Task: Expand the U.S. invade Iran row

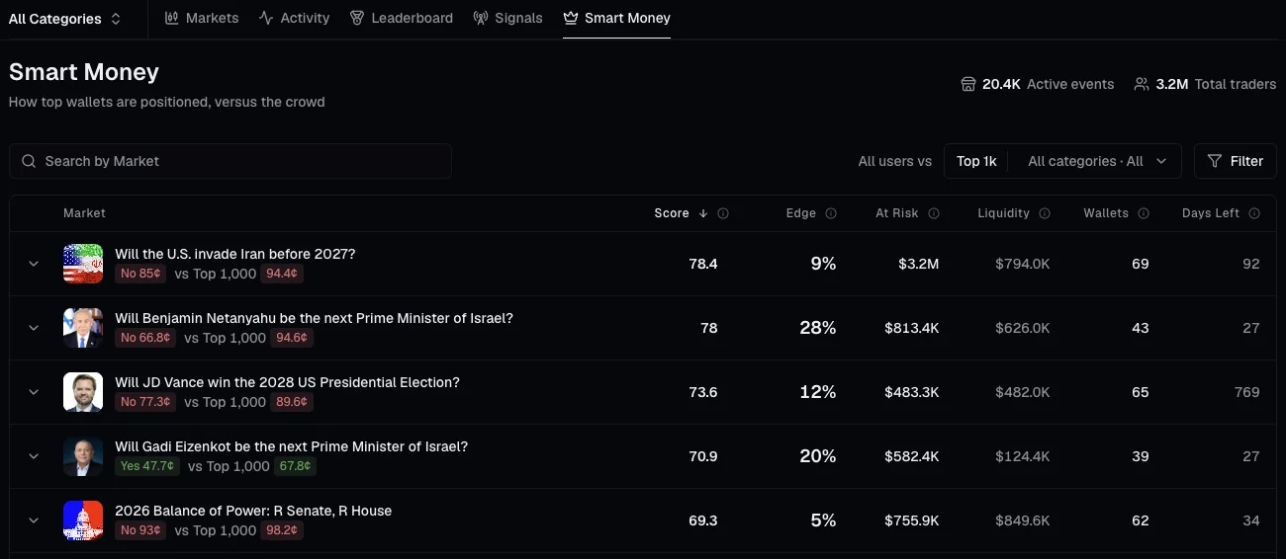Action: [34, 264]
